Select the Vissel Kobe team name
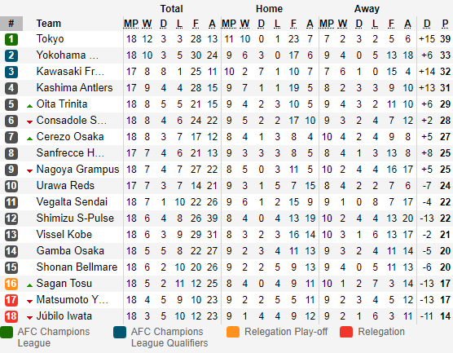This screenshot has width=453, height=353. pos(64,234)
